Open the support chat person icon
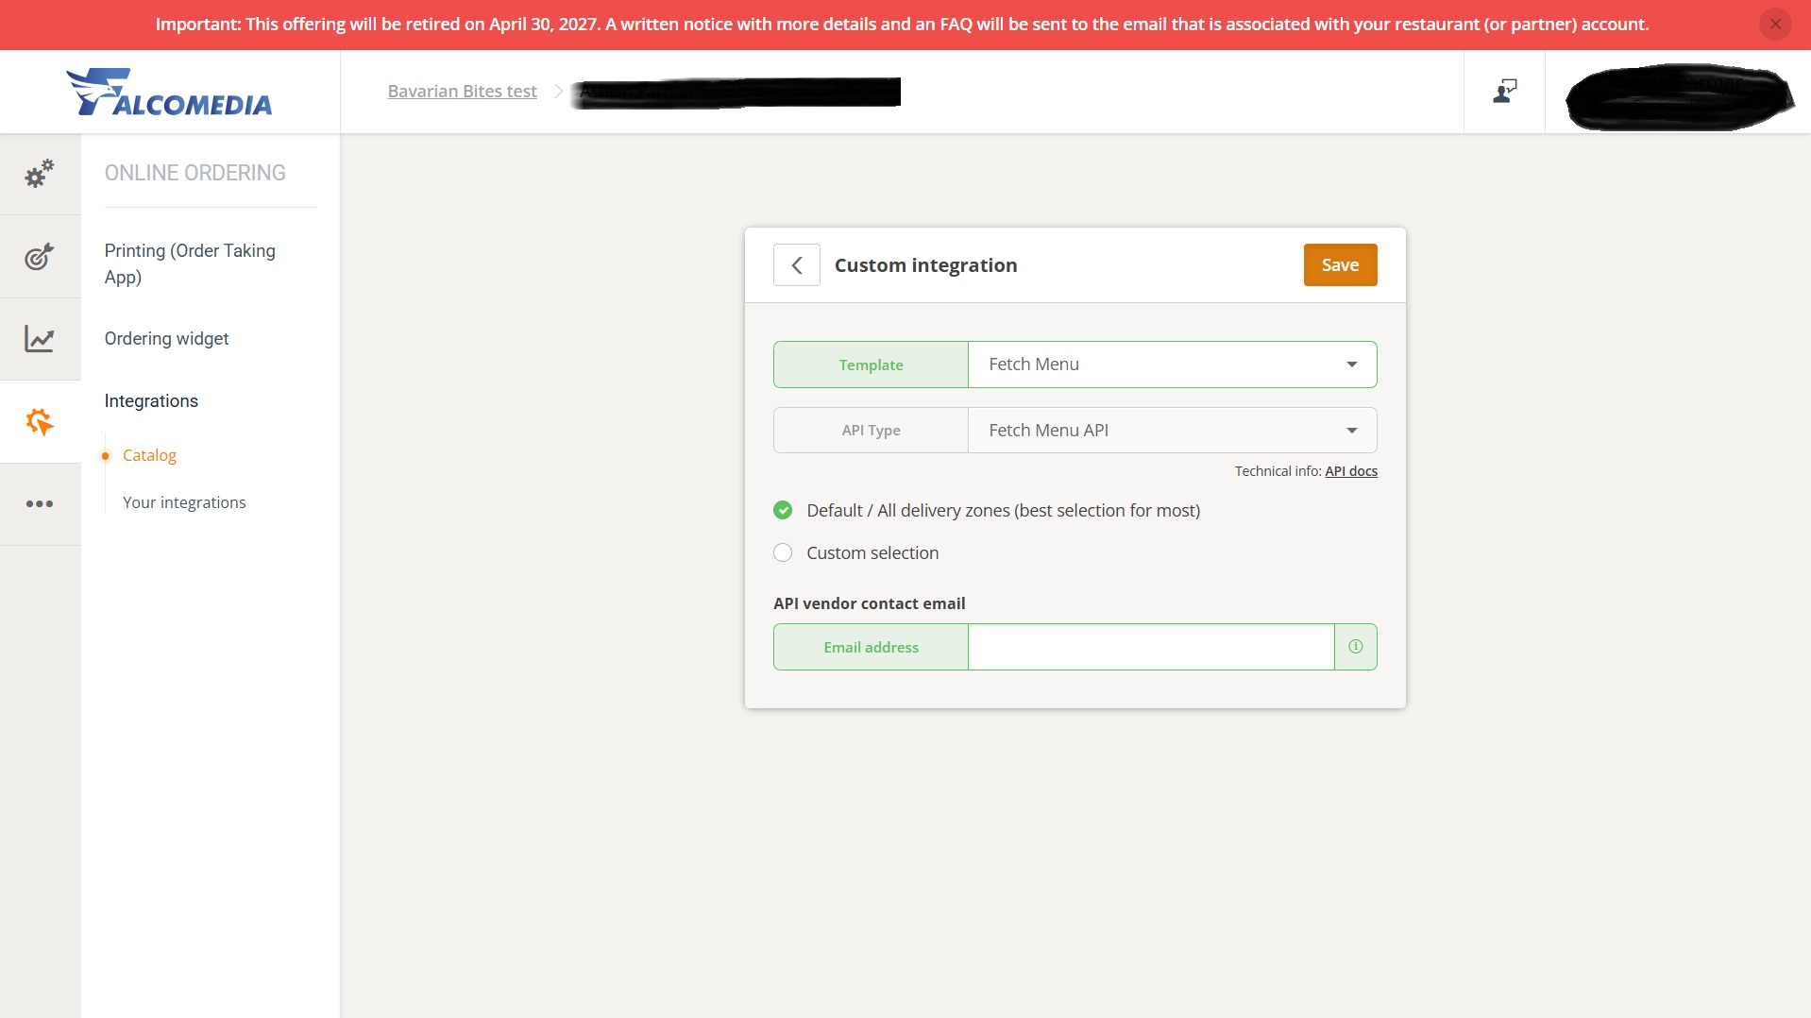The width and height of the screenshot is (1811, 1018). (x=1504, y=92)
